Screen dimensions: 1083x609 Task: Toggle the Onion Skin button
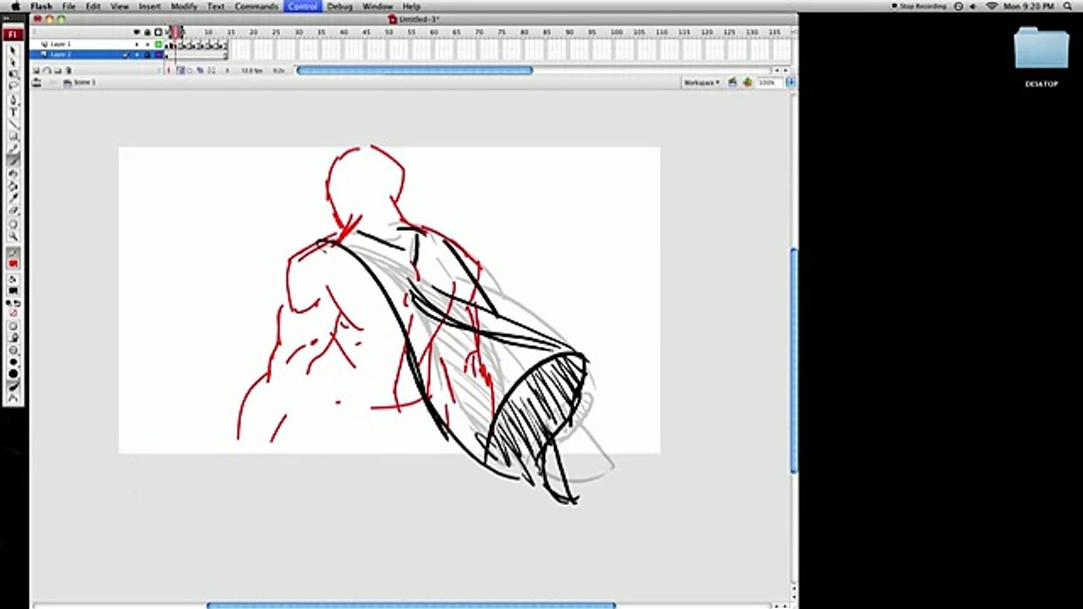[181, 70]
